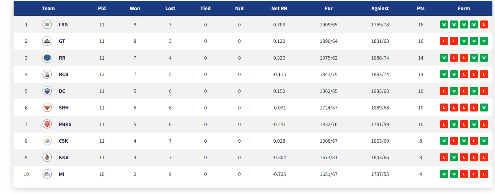
Task: Click the LSG team logo
Action: pyautogui.click(x=47, y=24)
